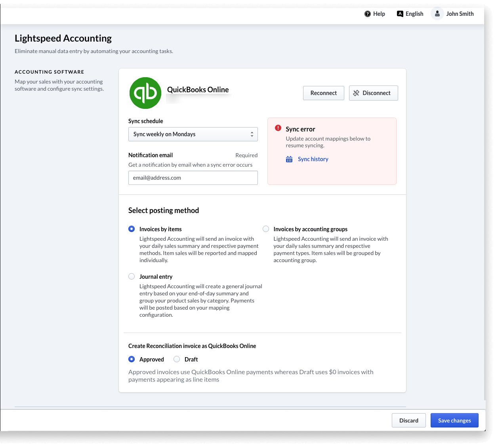
Task: Click the language "A" icon beside English
Action: pyautogui.click(x=400, y=13)
